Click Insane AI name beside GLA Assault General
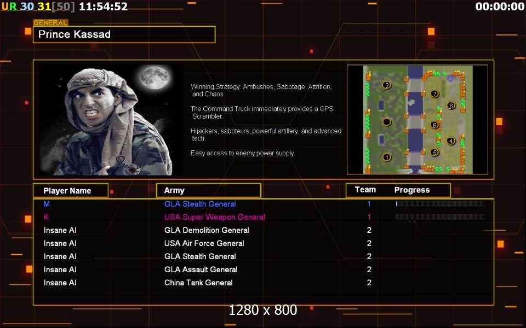The height and width of the screenshot is (328, 526). pos(60,270)
